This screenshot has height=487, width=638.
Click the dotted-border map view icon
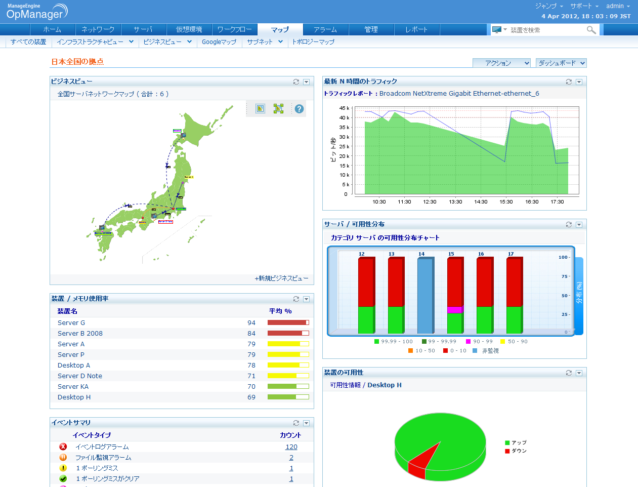pyautogui.click(x=260, y=109)
